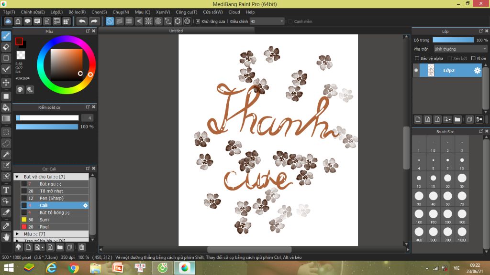This screenshot has height=275, width=490.
Task: Expand the Màu ;-; [7] brush group
Action: 17,234
